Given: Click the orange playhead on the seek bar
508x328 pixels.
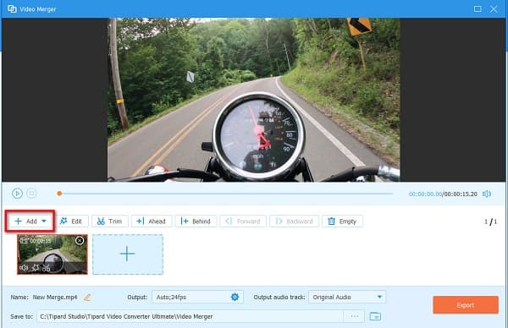Looking at the screenshot, I should (x=59, y=194).
